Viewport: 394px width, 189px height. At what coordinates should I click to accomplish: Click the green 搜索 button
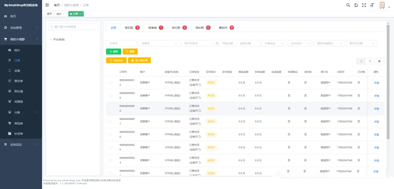[x=113, y=51]
